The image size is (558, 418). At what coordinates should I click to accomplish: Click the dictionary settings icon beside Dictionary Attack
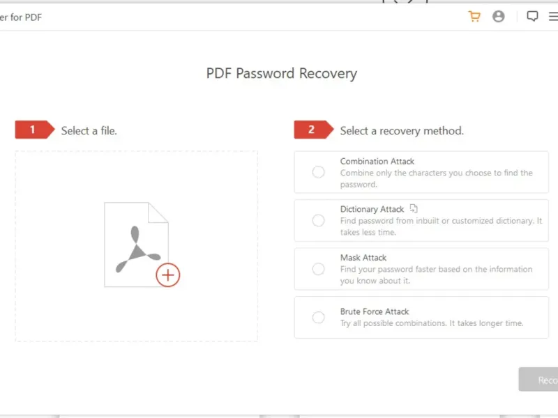414,208
